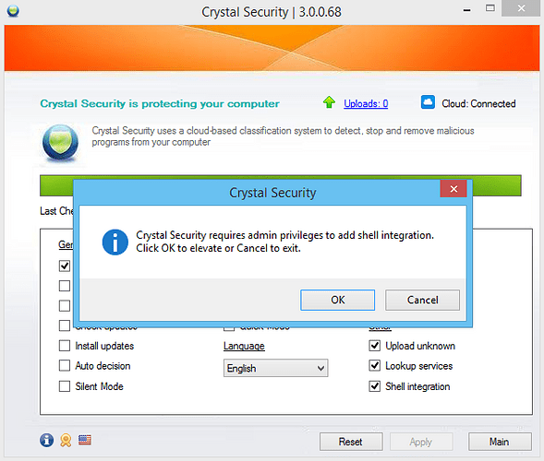Screen dimensions: 544x461
Task: Cancel the admin privileges dialog
Action: [x=422, y=300]
